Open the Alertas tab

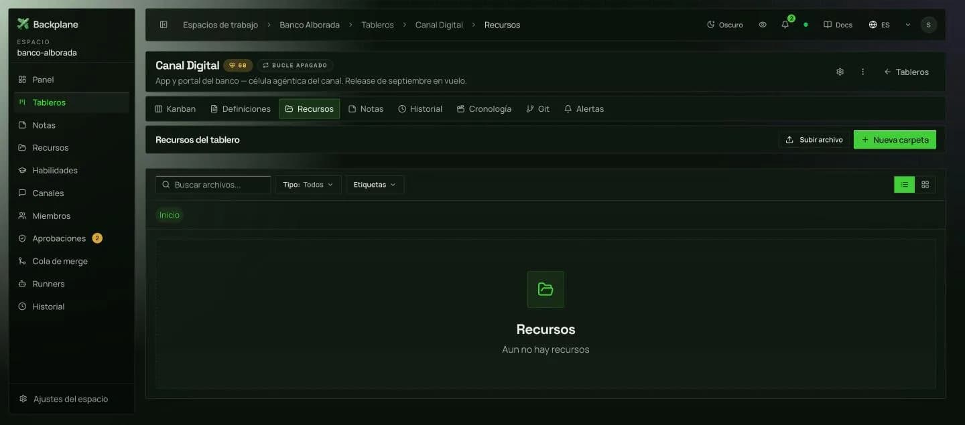[584, 108]
